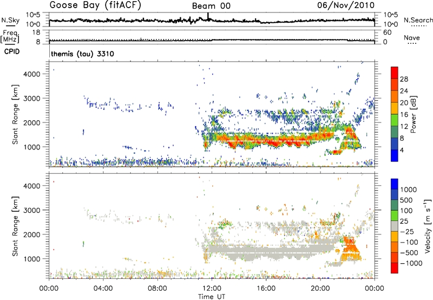The image size is (433, 300).
Task: Click the "18" tick on the frequency axis
Action: (36, 32)
